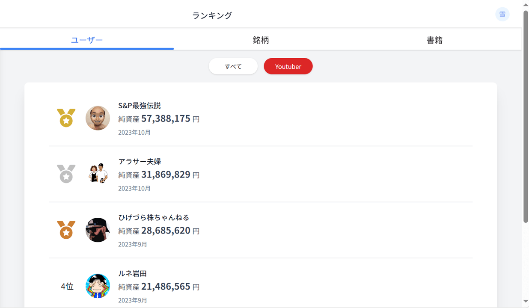Open the S&P最強伝説 user name

pyautogui.click(x=140, y=106)
